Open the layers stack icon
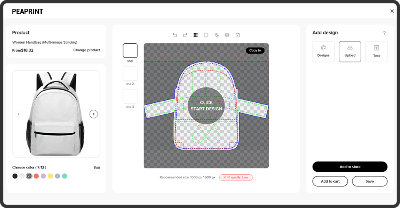400x208 pixels. pos(227,35)
